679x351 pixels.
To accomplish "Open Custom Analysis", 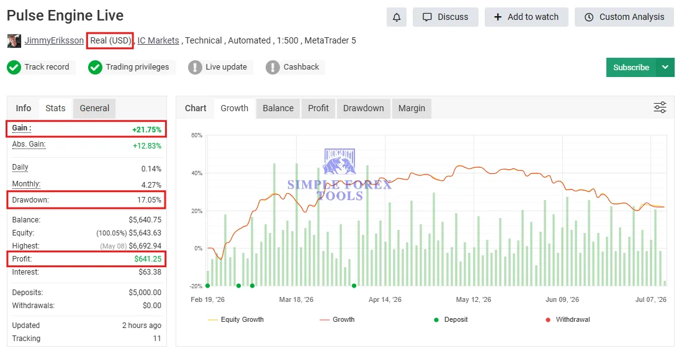I will (624, 17).
